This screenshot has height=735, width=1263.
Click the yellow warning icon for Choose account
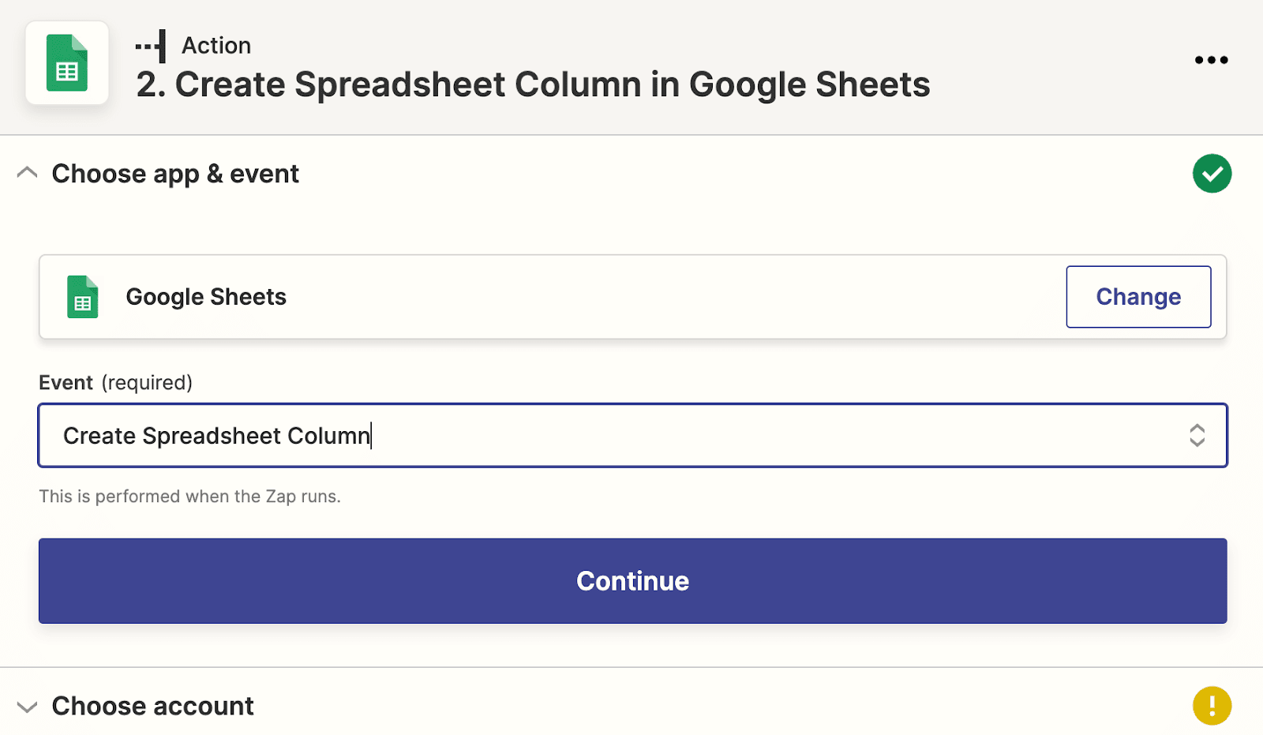click(x=1212, y=706)
